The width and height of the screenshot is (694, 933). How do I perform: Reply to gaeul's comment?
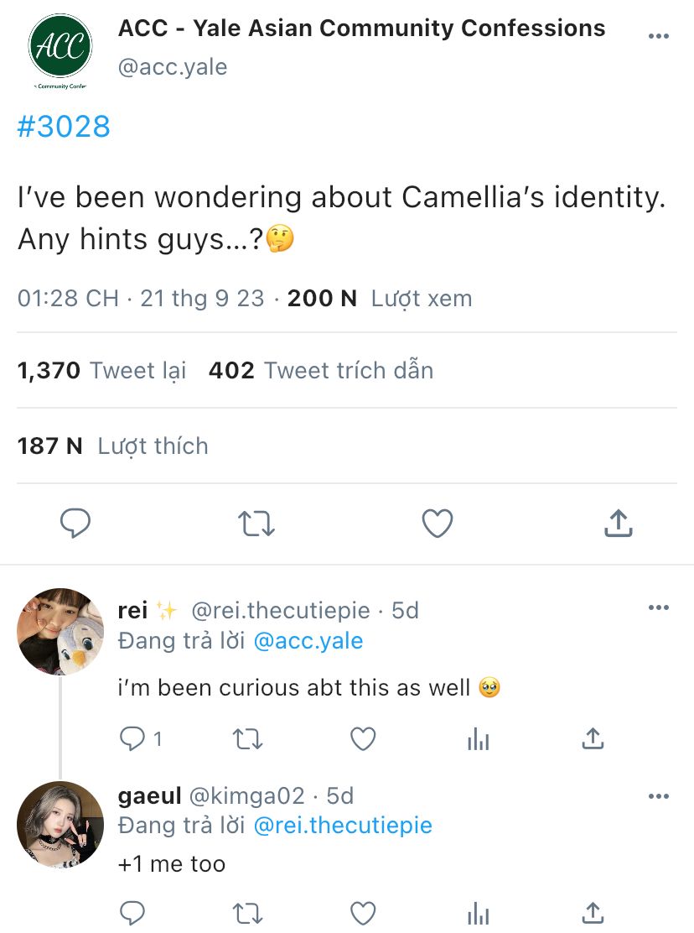pyautogui.click(x=133, y=914)
